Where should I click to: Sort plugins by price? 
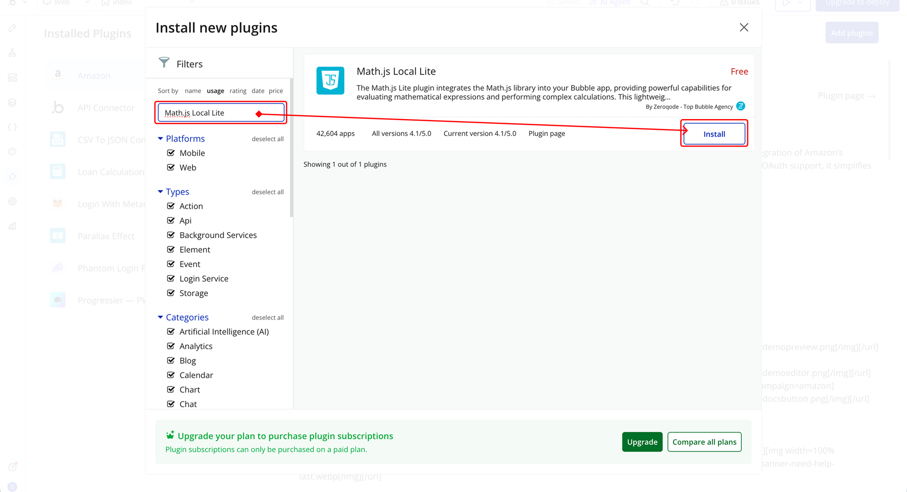pyautogui.click(x=275, y=91)
